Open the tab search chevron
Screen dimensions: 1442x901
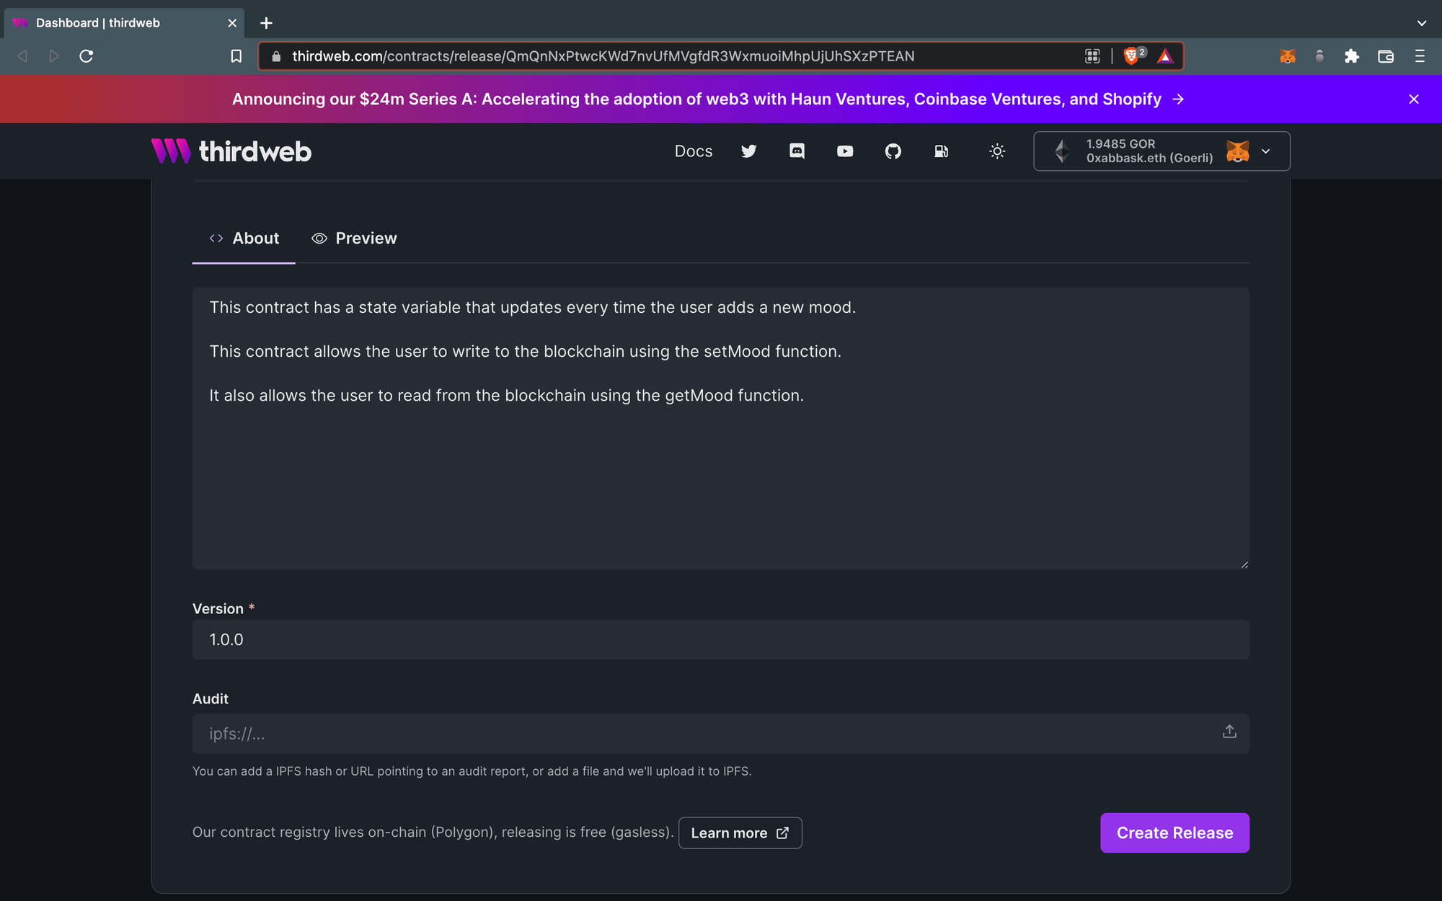pyautogui.click(x=1421, y=23)
